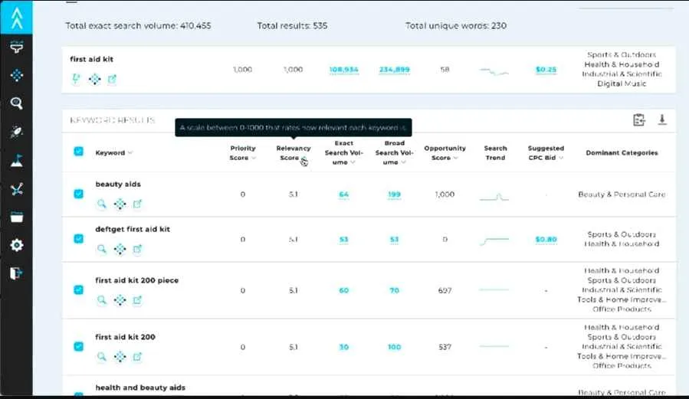Uncheck the deftget first aid kit checkbox
Image resolution: width=689 pixels, height=399 pixels.
pos(79,239)
